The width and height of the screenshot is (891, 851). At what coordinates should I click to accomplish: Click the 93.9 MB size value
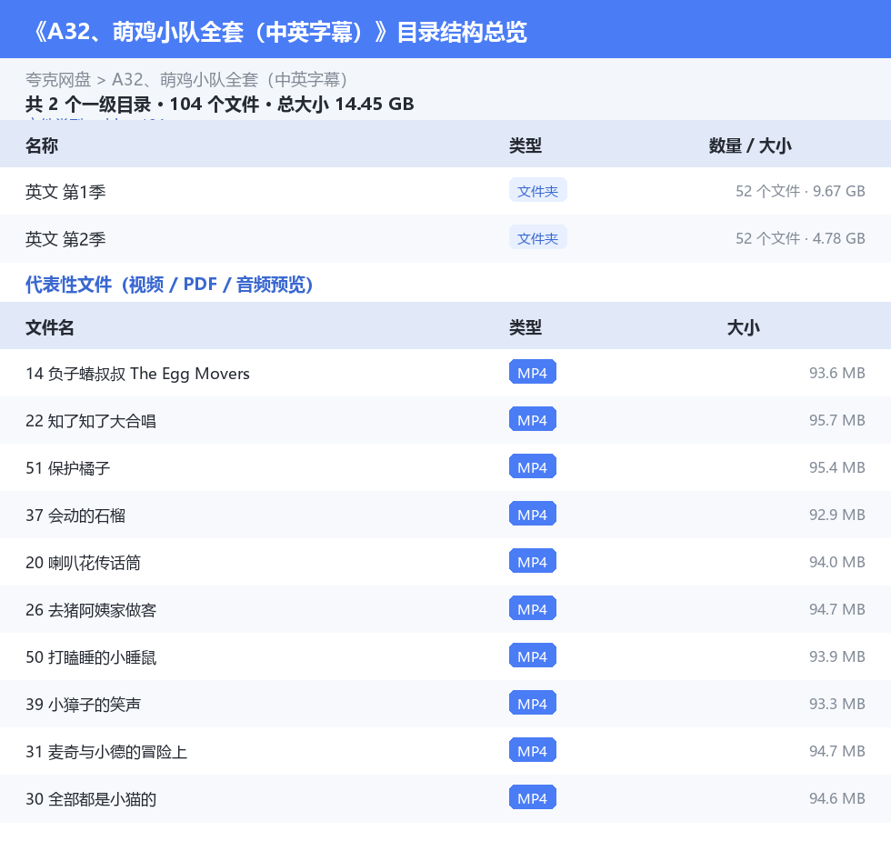[x=837, y=656]
